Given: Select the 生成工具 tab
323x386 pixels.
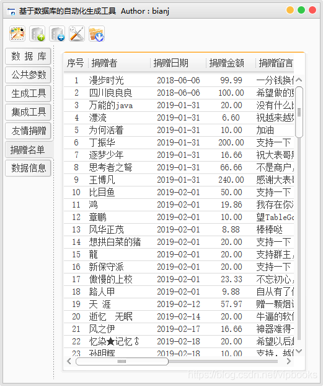Looking at the screenshot, I should coord(29,93).
